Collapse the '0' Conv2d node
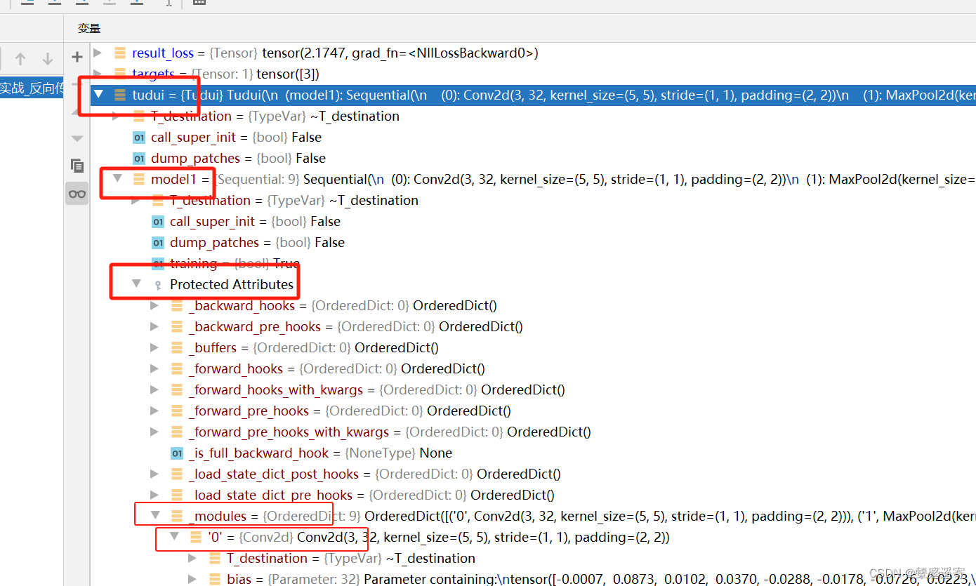Screen dimensions: 976x586 tap(174, 536)
